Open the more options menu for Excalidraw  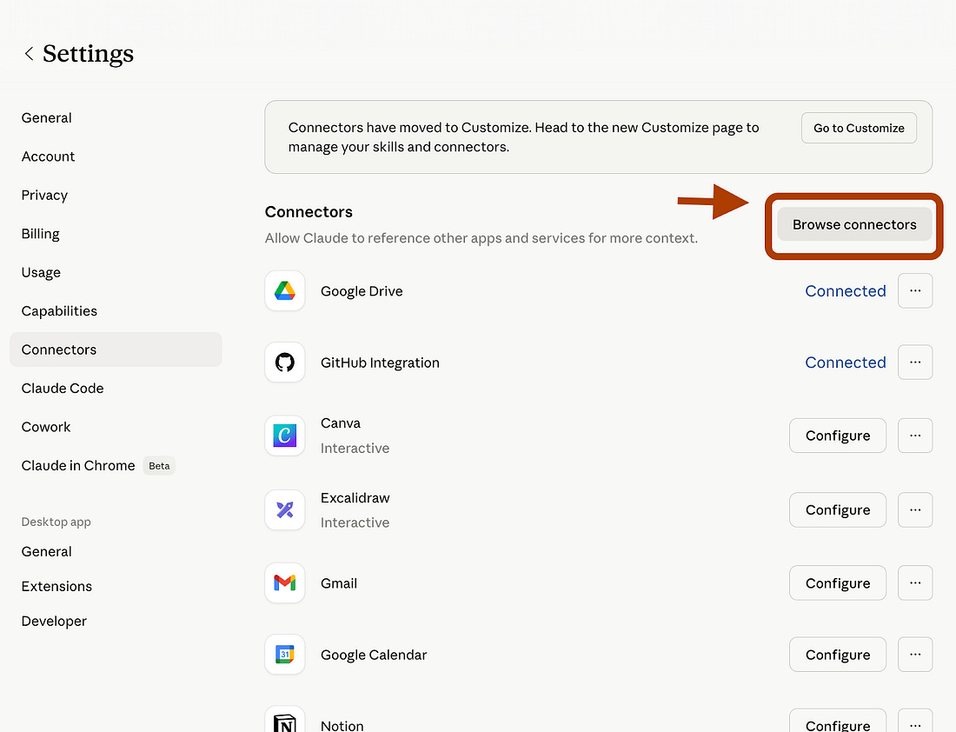point(915,510)
